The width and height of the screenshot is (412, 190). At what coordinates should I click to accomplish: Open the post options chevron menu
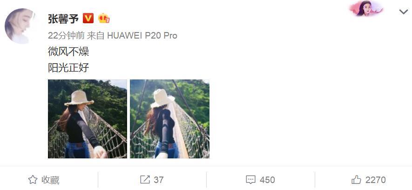[x=403, y=12]
